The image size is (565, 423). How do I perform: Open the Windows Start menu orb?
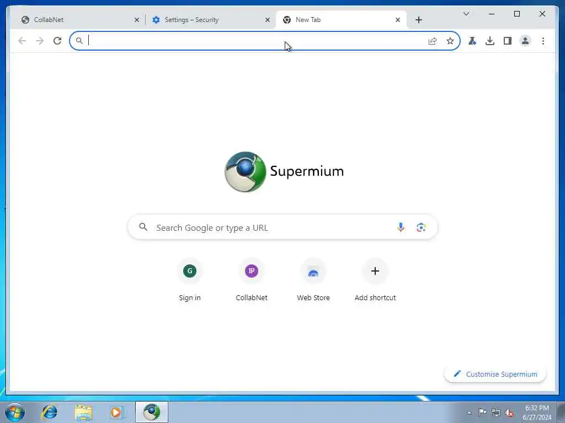15,412
